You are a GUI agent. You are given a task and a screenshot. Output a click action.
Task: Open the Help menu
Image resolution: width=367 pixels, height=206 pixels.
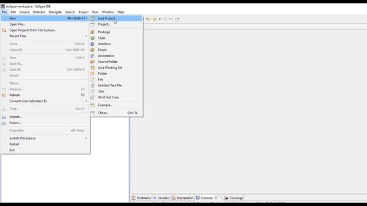click(x=121, y=12)
